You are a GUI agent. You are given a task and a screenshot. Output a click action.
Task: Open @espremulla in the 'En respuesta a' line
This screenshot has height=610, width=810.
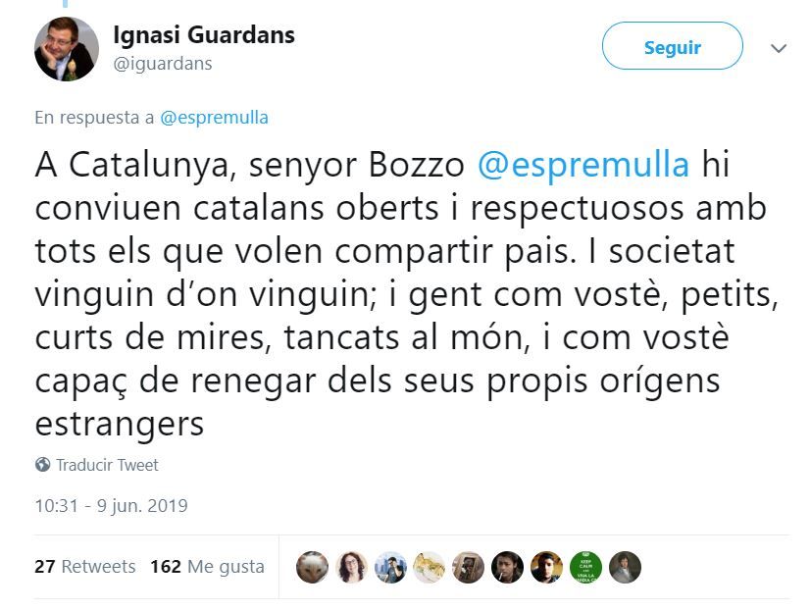click(214, 118)
